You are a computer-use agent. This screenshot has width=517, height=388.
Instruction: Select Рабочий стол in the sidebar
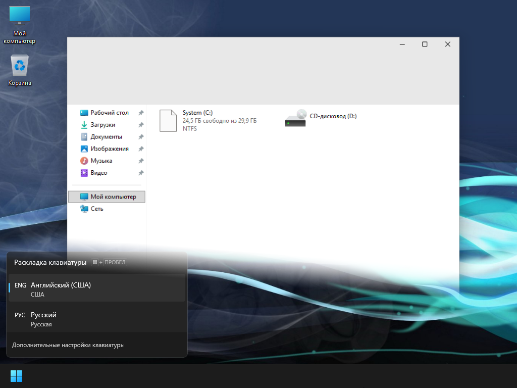[x=107, y=113]
